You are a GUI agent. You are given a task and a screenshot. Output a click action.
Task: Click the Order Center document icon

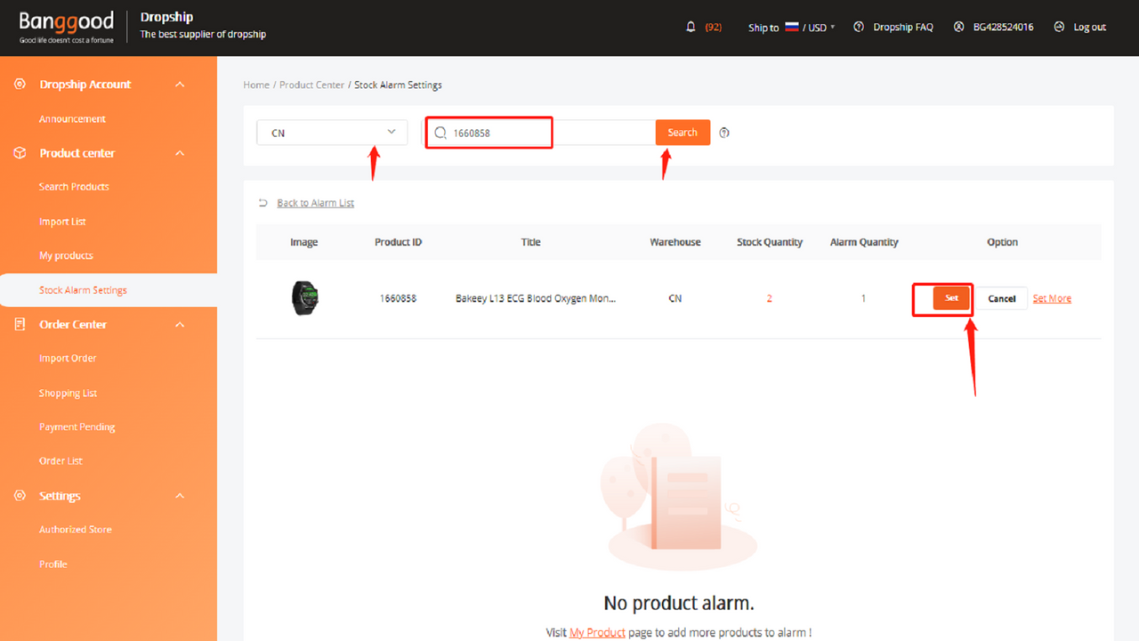pos(20,324)
